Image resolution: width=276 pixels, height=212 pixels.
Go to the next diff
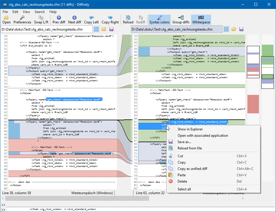click(x=74, y=20)
